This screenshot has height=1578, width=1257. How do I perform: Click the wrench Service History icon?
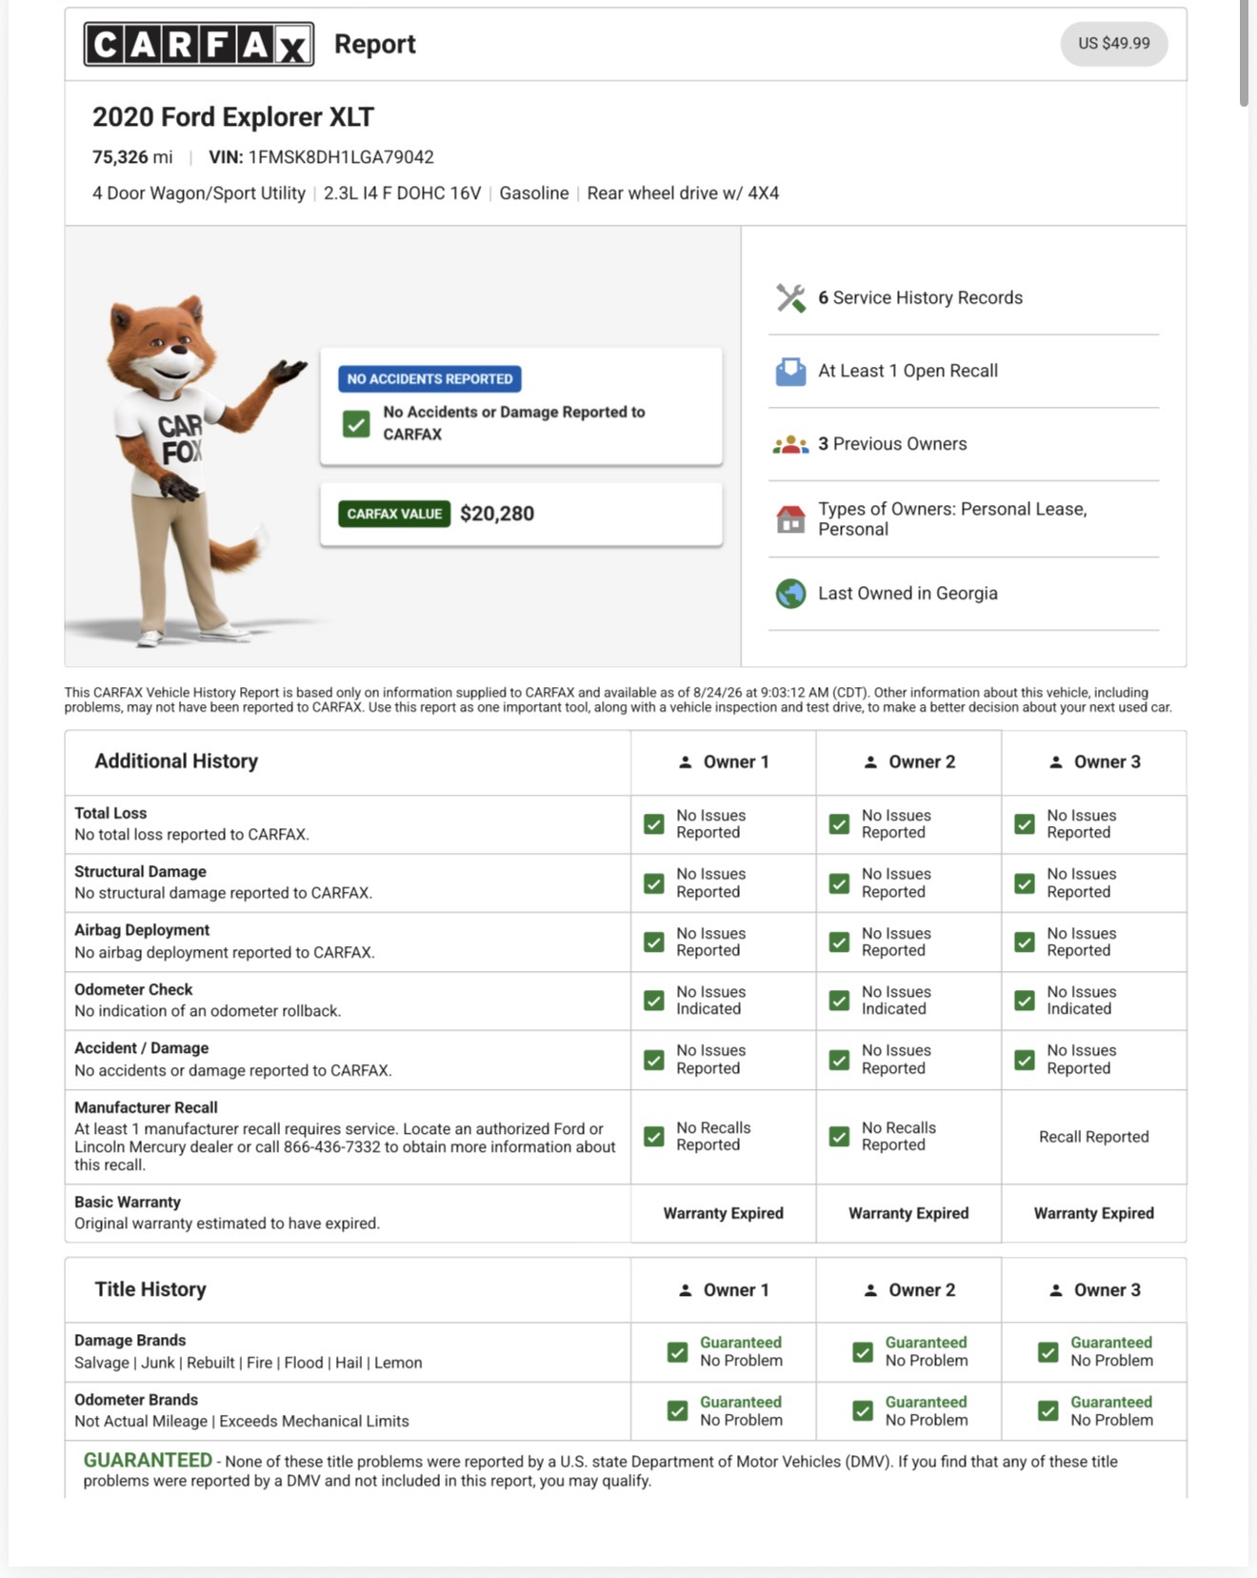(x=790, y=297)
